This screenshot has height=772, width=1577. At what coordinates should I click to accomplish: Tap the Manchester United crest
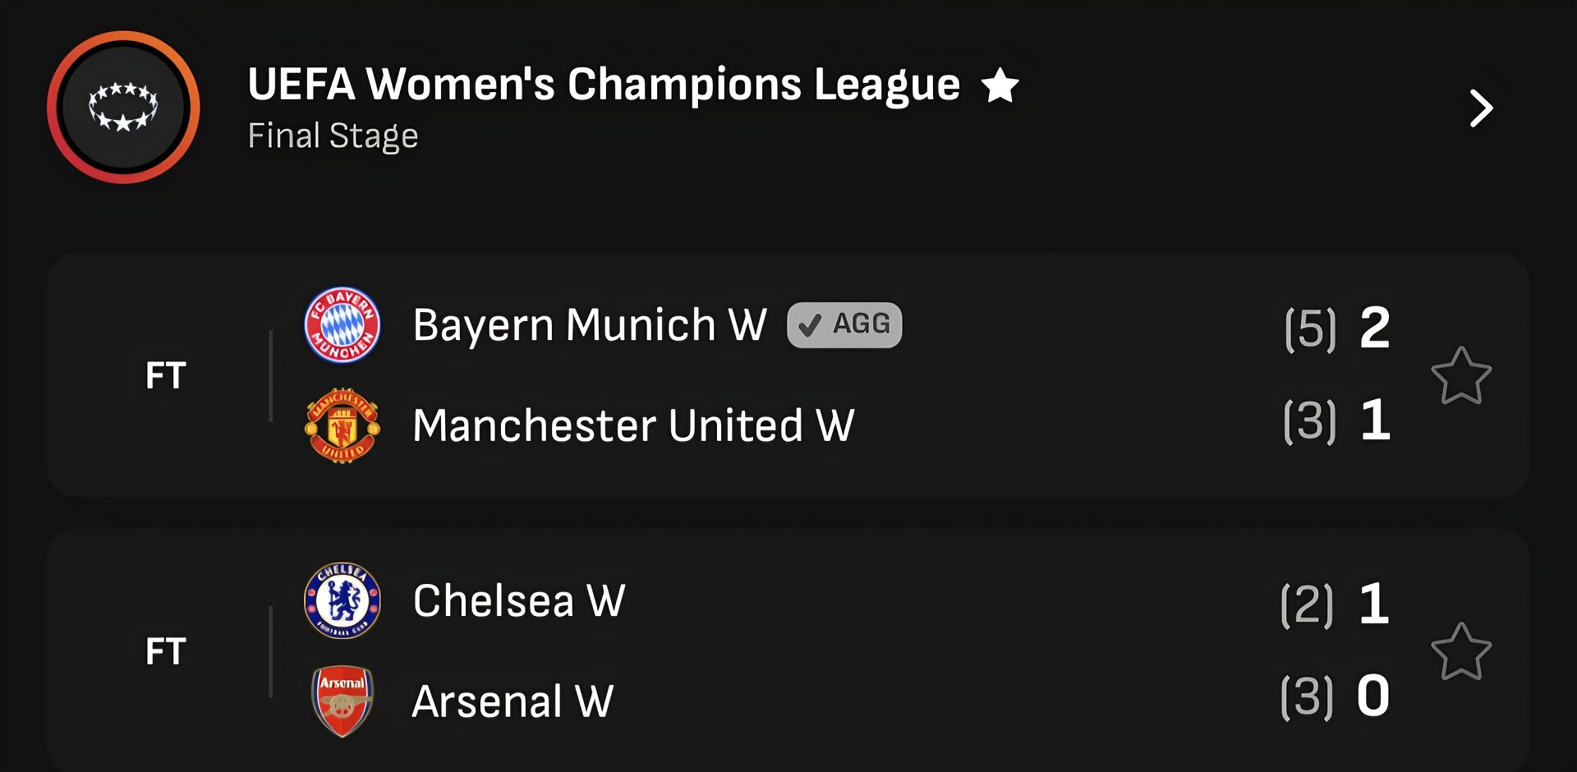point(342,425)
